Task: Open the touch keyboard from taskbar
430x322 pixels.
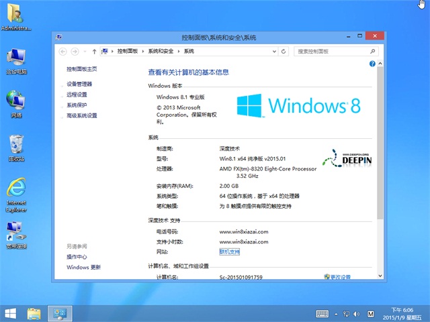Action: pyautogui.click(x=322, y=313)
